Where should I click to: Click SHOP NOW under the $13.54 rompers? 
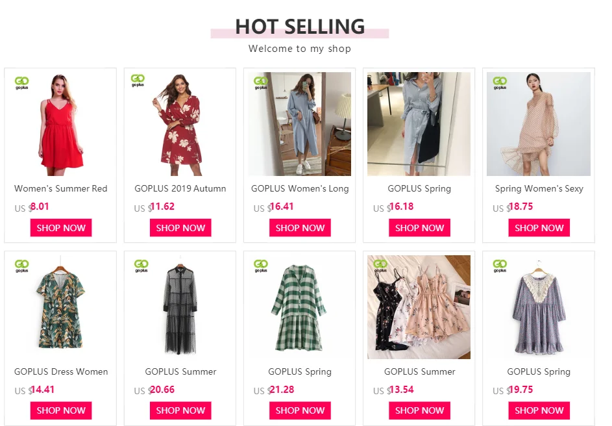coord(420,410)
